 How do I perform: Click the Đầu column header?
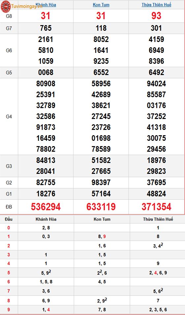coord(9,219)
